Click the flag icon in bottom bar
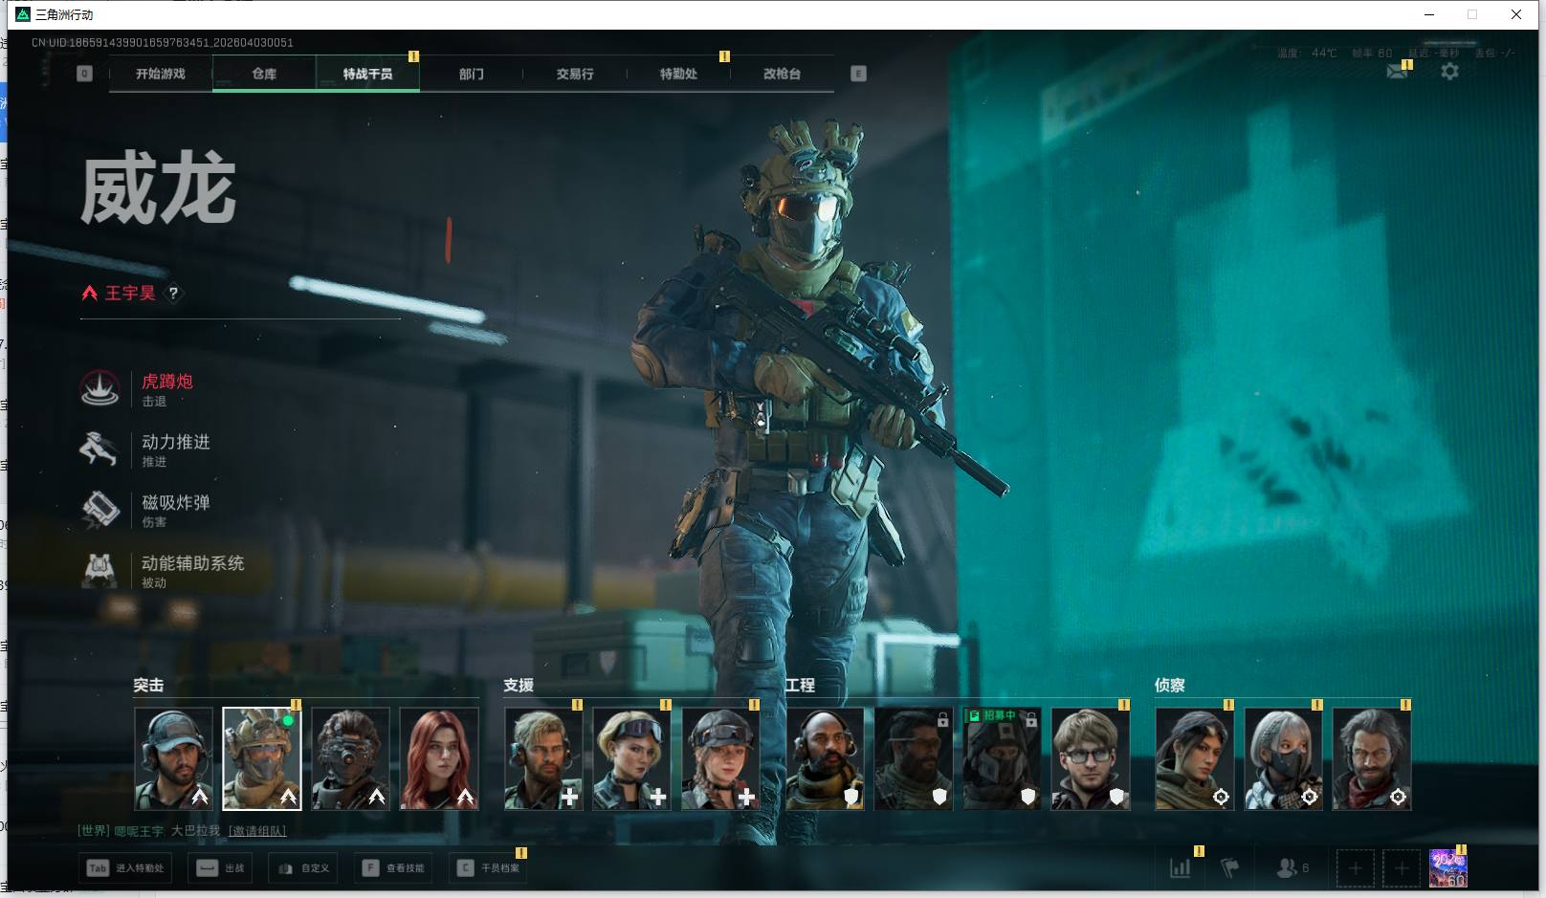Screen dimensions: 1546x898 pos(1230,868)
